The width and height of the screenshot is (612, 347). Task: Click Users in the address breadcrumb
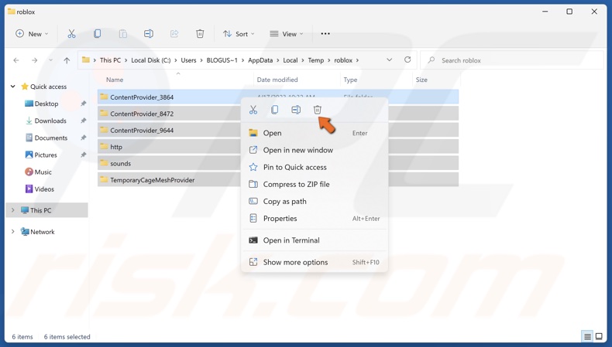tap(188, 60)
